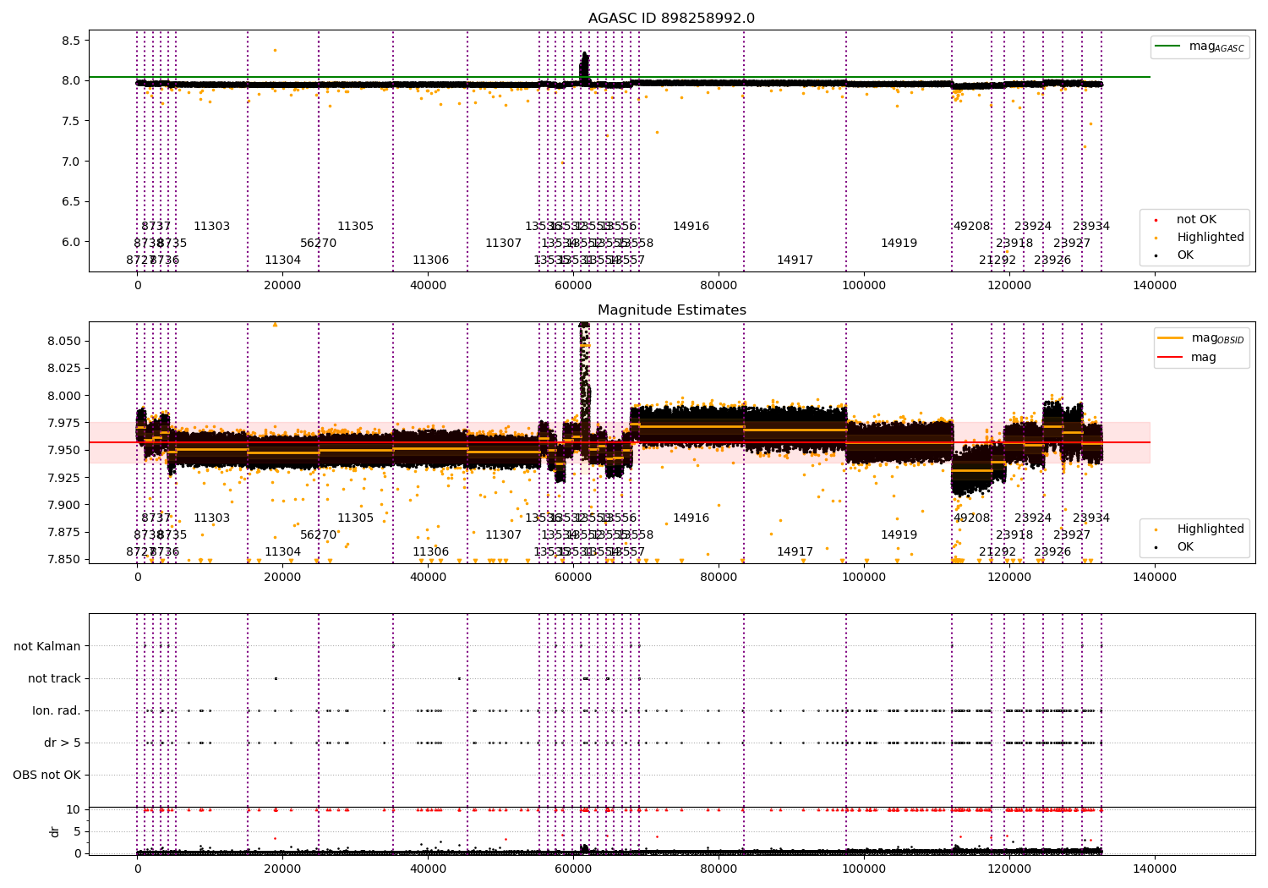Viewport: 1268px width, 888px height.
Task: Click the green line sample in the mag AGASC legend
Action: pyautogui.click(x=1168, y=47)
